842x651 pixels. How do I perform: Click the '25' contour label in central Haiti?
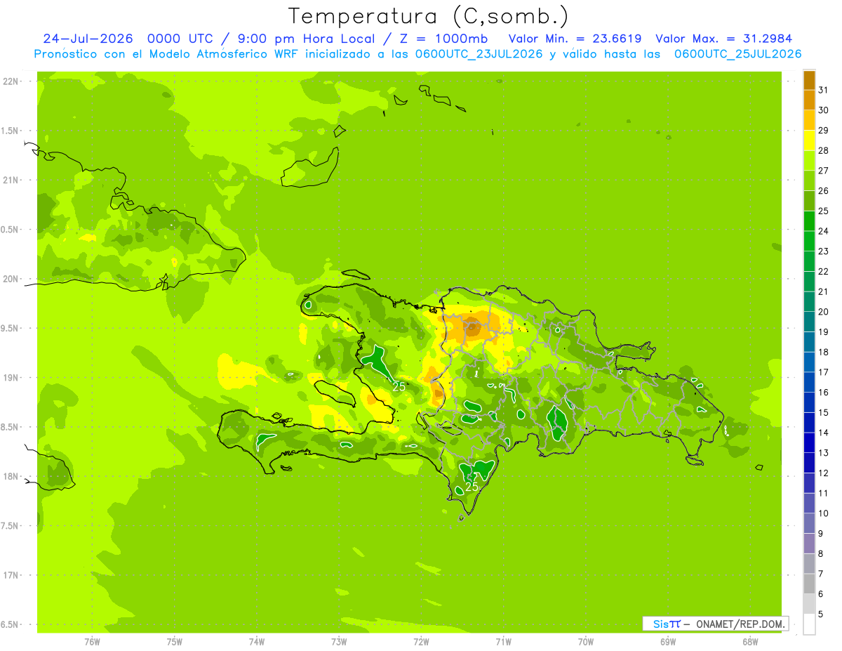click(x=399, y=386)
